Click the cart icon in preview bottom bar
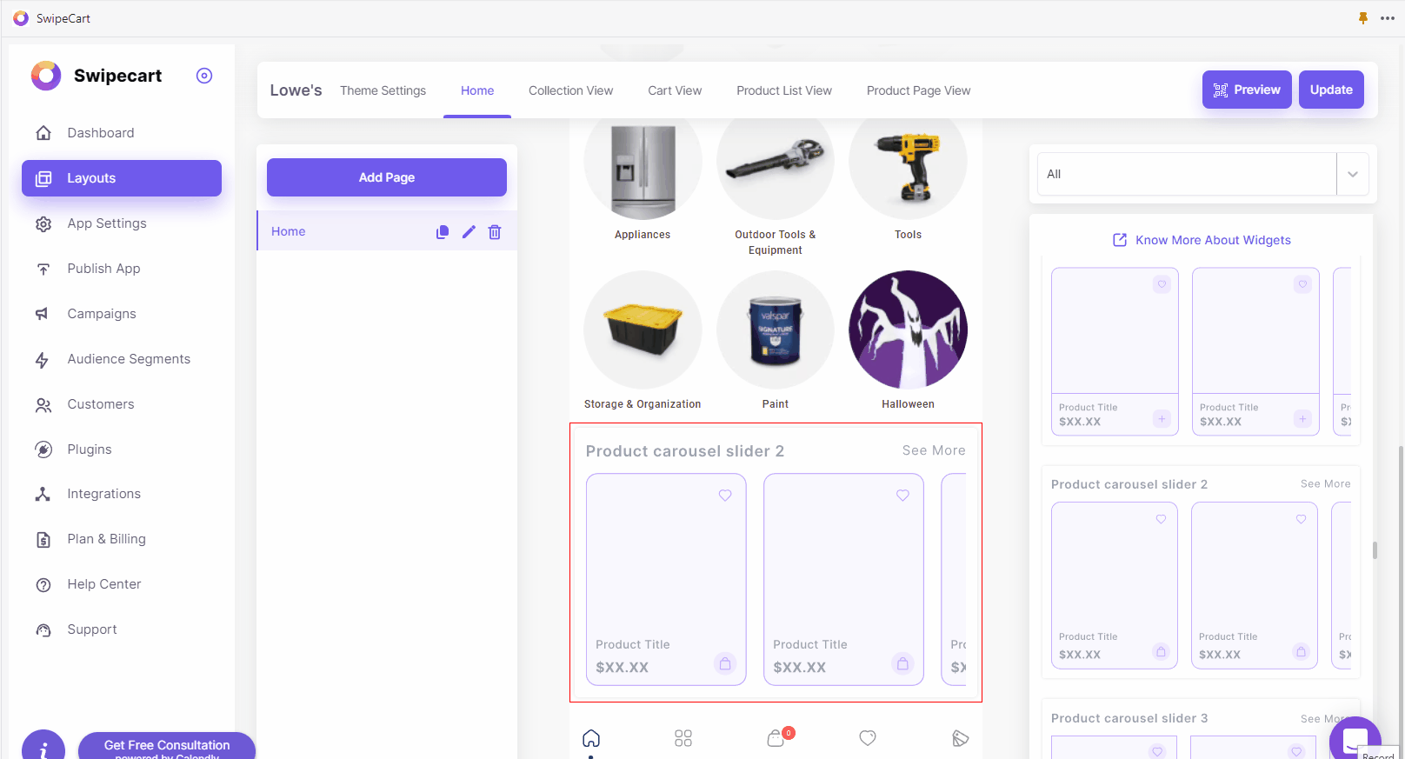Screen dimensions: 1405x759 (x=776, y=738)
